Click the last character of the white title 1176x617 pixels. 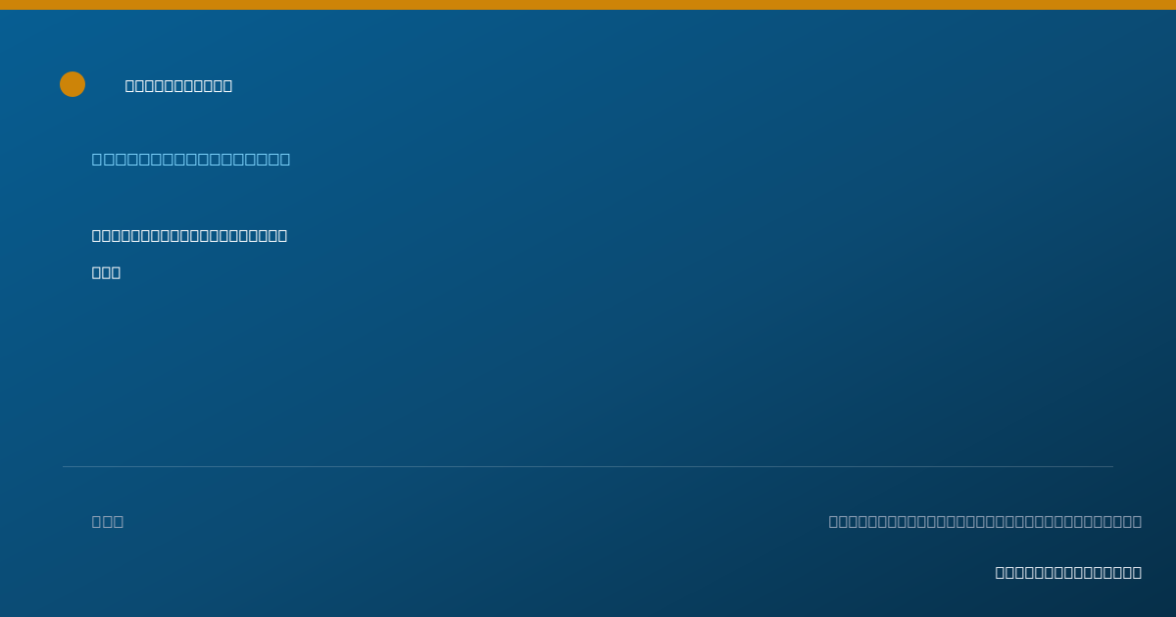tap(227, 85)
